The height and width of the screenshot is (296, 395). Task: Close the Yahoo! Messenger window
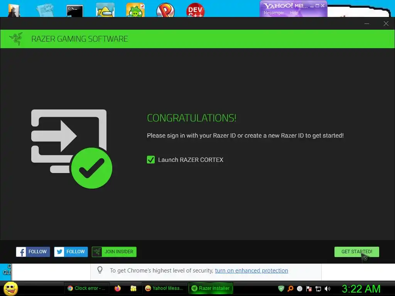[x=323, y=5]
